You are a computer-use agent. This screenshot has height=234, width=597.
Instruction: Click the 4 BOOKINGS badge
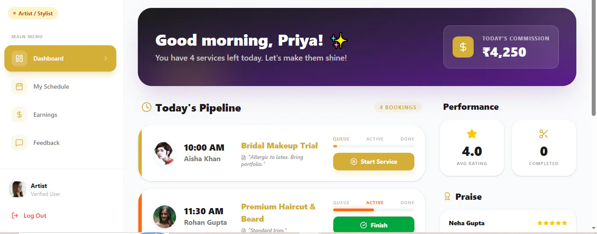pyautogui.click(x=398, y=107)
